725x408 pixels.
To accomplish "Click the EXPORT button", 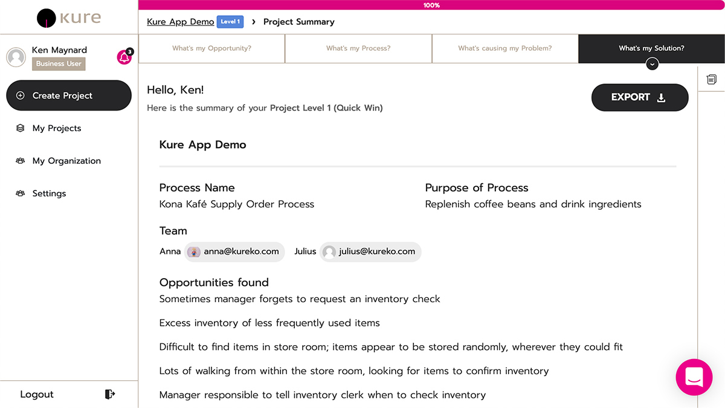I will (639, 97).
